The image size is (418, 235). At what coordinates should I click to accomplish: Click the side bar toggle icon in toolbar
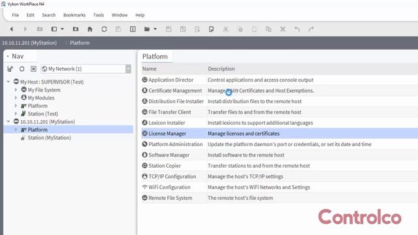pyautogui.click(x=54, y=29)
